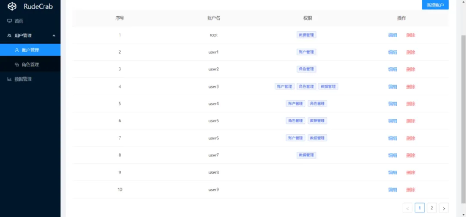Open the 角色管理 menu item
Image resolution: width=466 pixels, height=217 pixels.
pyautogui.click(x=30, y=65)
